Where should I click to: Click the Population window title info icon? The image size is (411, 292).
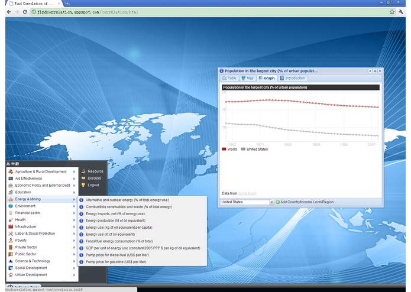pyautogui.click(x=222, y=71)
